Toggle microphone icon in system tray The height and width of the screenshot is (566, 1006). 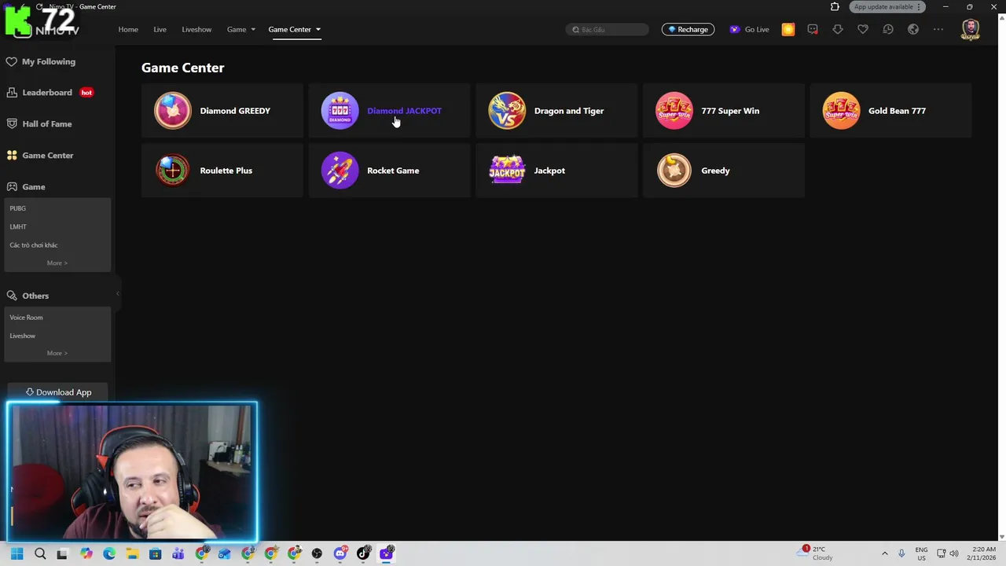click(x=901, y=553)
